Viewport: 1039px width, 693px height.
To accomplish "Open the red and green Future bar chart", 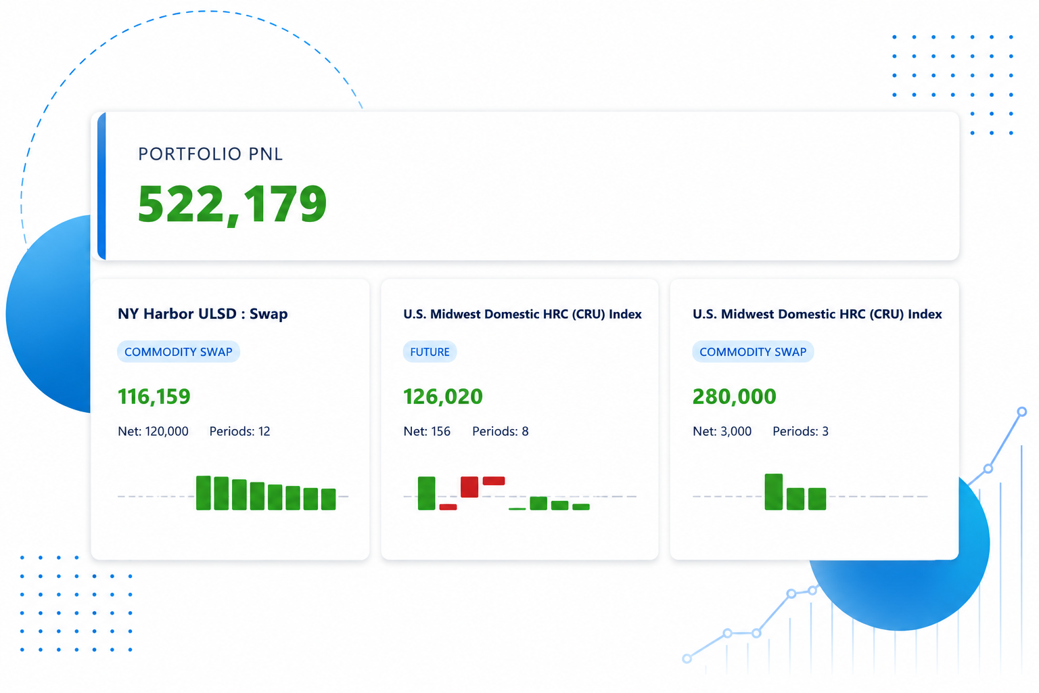I will point(519,493).
